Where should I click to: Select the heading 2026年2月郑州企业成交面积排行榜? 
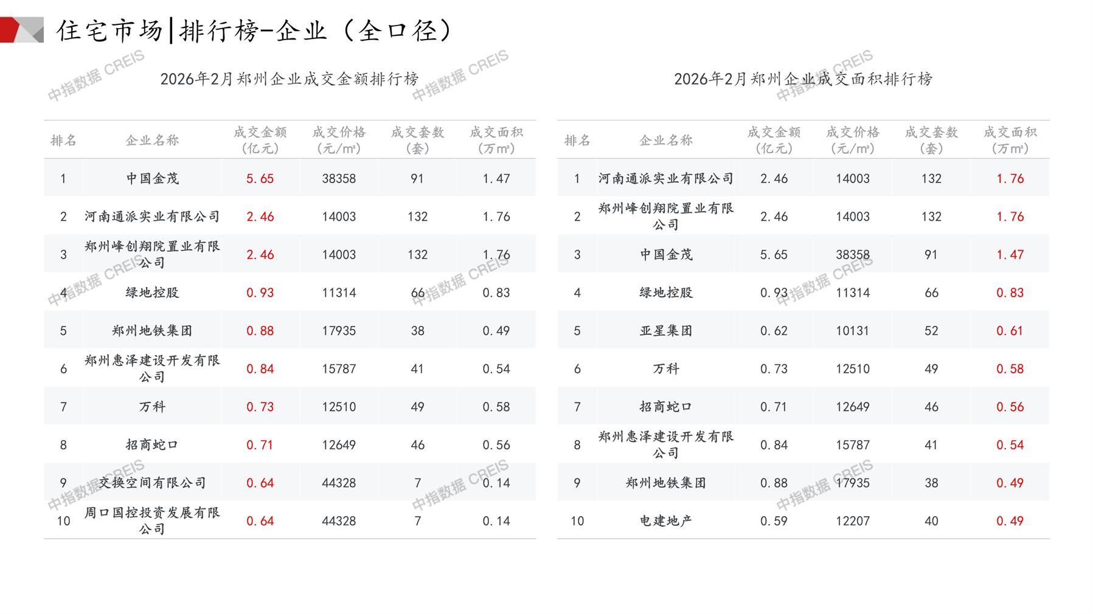tap(803, 79)
